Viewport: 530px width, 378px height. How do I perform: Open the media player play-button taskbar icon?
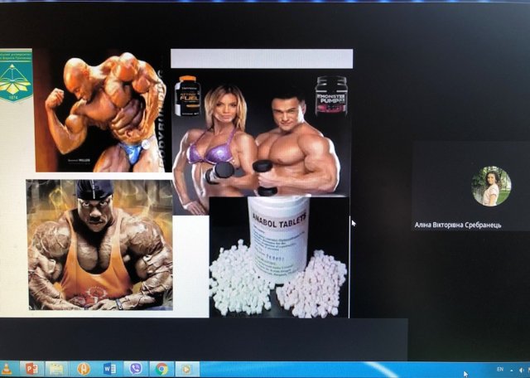click(187, 369)
